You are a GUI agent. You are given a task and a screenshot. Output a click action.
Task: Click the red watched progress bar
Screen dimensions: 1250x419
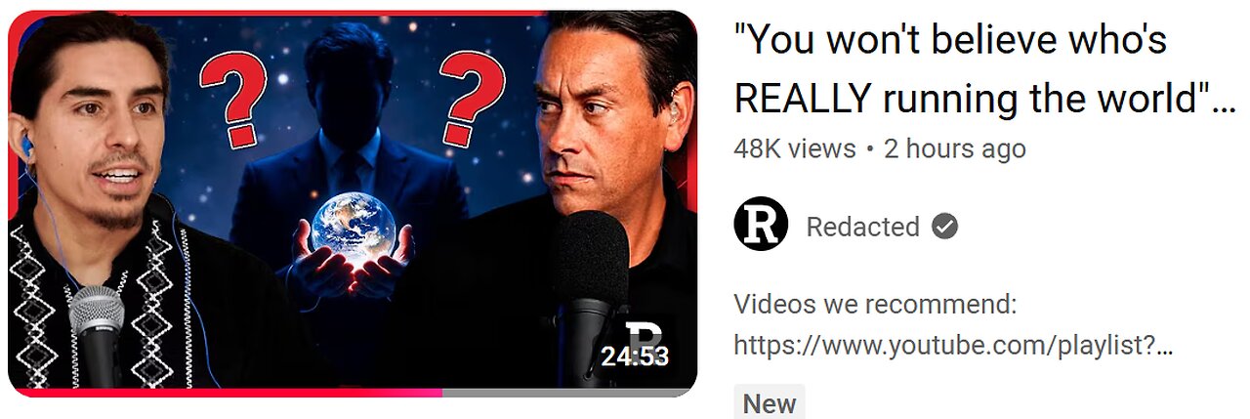(226, 393)
